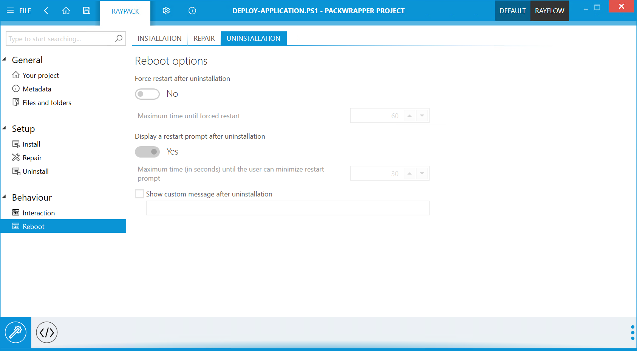Click the search magnifier icon

click(x=119, y=39)
